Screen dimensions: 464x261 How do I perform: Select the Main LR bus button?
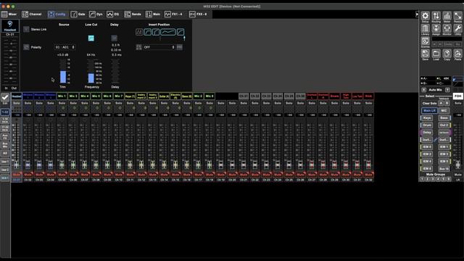tap(429, 110)
